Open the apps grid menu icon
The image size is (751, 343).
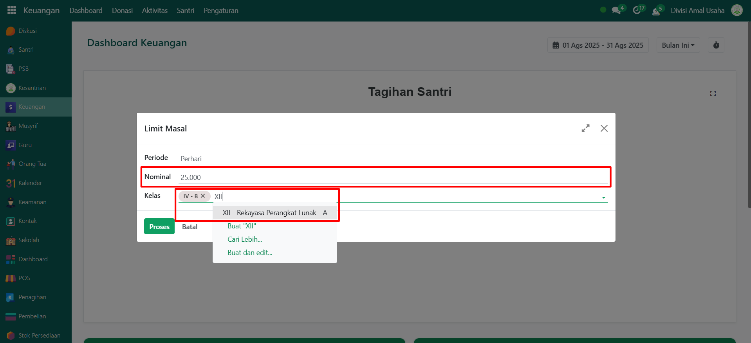pyautogui.click(x=12, y=10)
